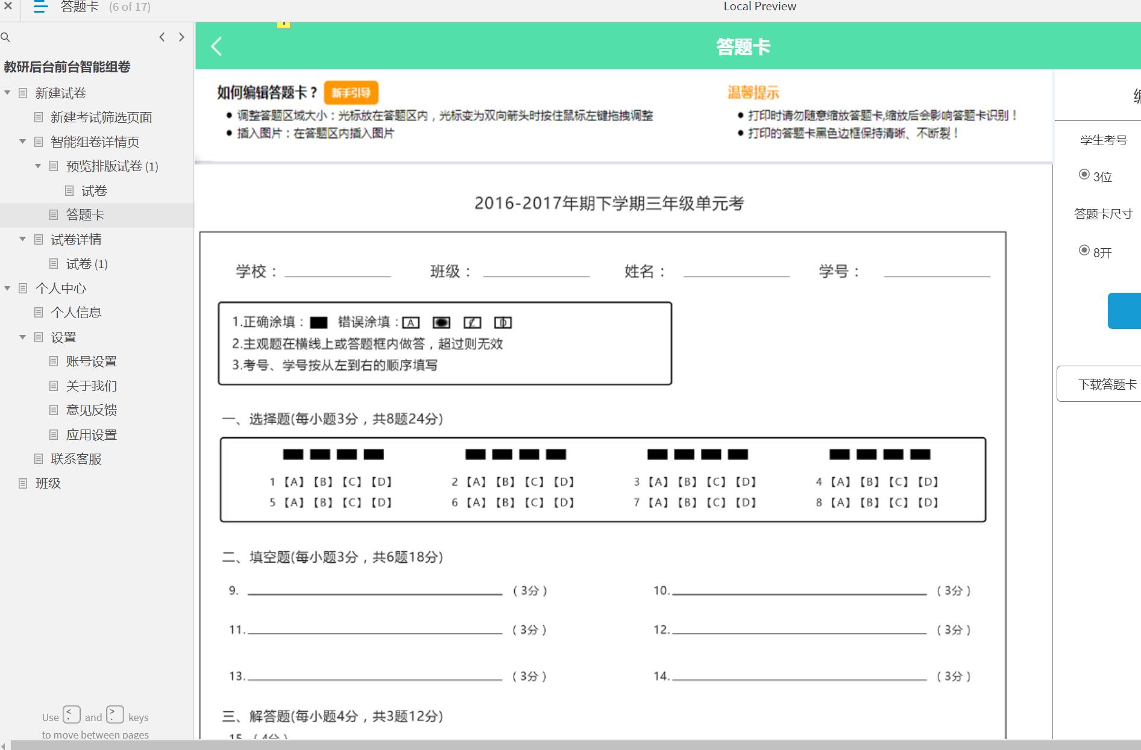Viewport: 1141px width, 750px height.
Task: Click the 一、选择题 section heading
Action: pyautogui.click(x=333, y=419)
